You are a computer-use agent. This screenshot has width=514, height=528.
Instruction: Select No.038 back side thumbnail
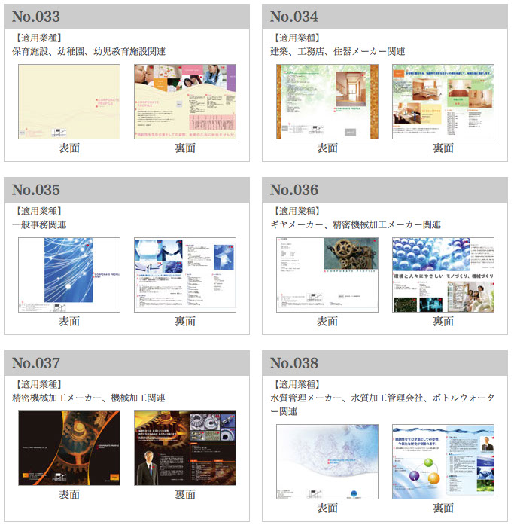point(443,462)
